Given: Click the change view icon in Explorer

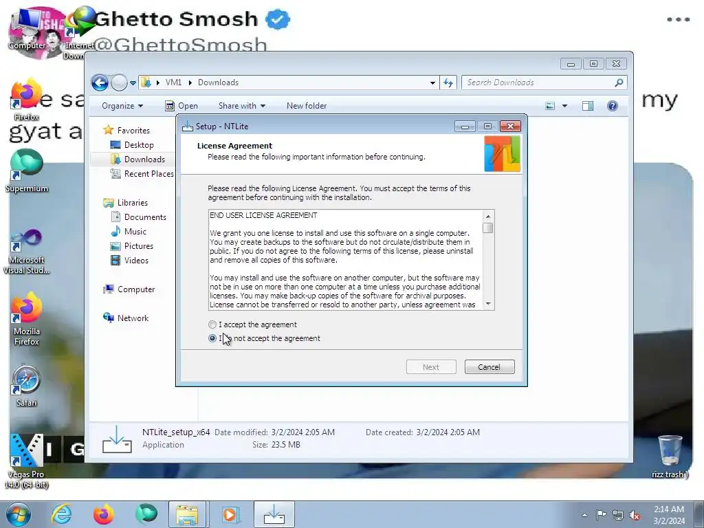Looking at the screenshot, I should pos(550,106).
